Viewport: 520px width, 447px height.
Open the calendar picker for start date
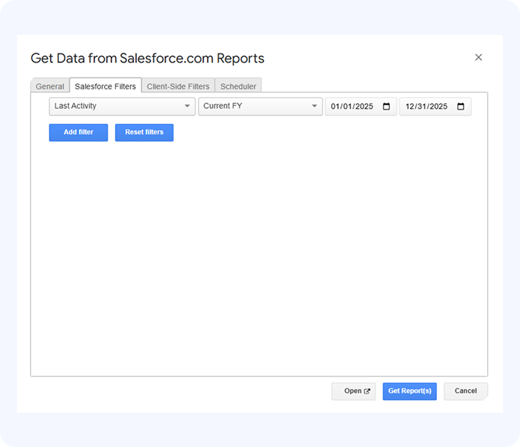[386, 107]
